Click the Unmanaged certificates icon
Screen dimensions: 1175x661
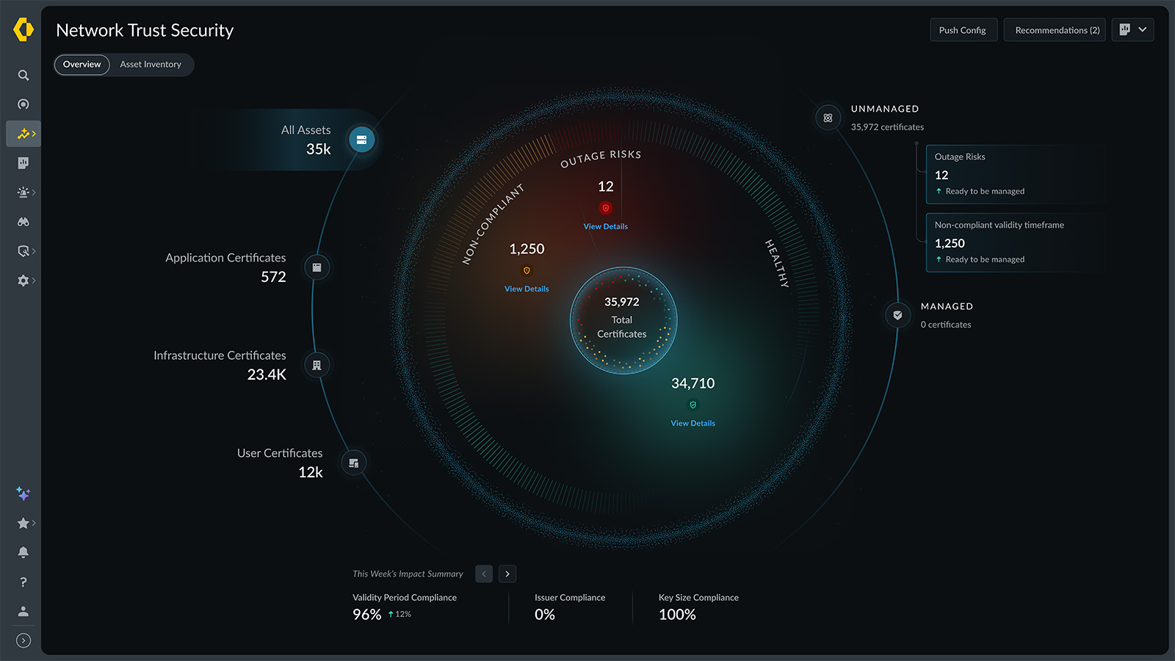[x=828, y=118]
